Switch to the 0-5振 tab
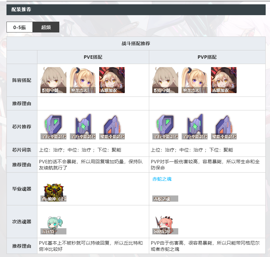 [x=19, y=27]
